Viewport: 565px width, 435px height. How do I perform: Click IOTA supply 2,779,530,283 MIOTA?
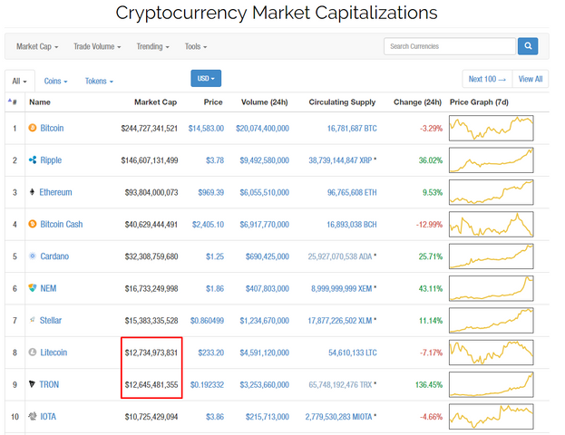(338, 417)
